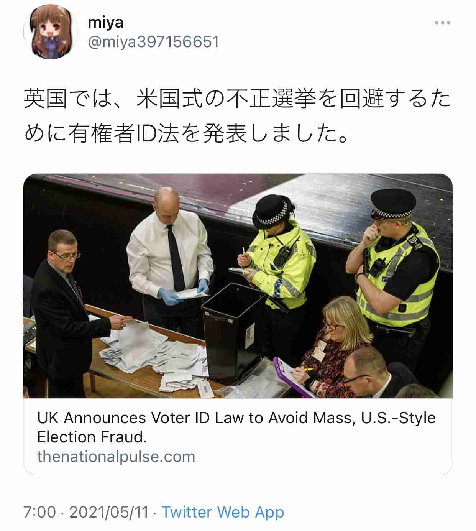
Task: Click tweet text line starting 英国では
Action: click(237, 99)
